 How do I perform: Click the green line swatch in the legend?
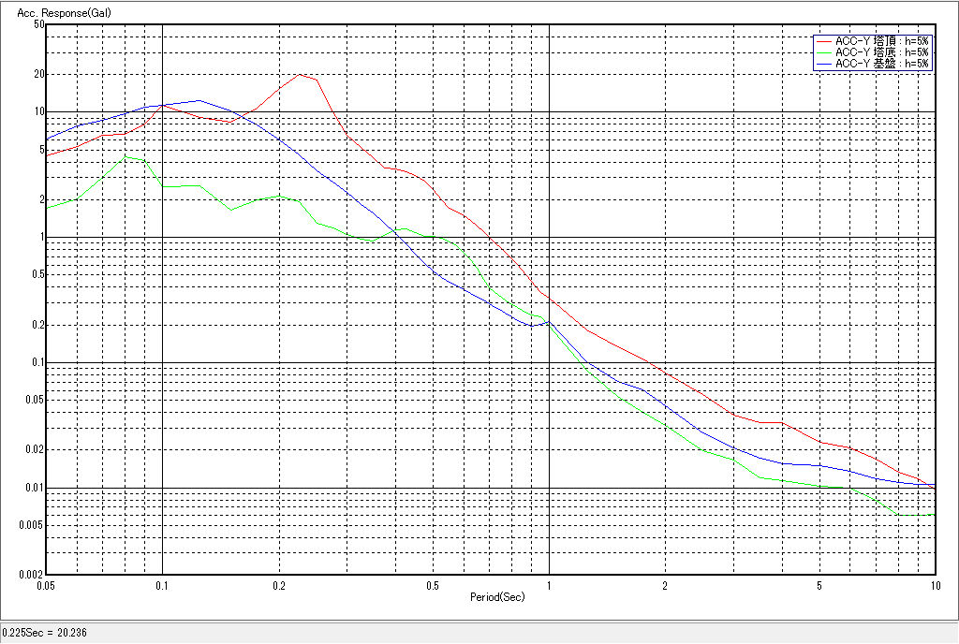click(823, 52)
